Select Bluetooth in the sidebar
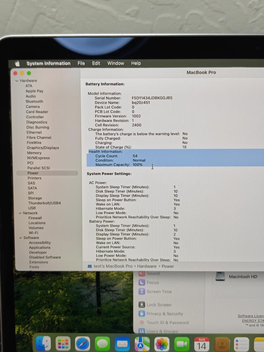The height and width of the screenshot is (352, 264). point(34,101)
